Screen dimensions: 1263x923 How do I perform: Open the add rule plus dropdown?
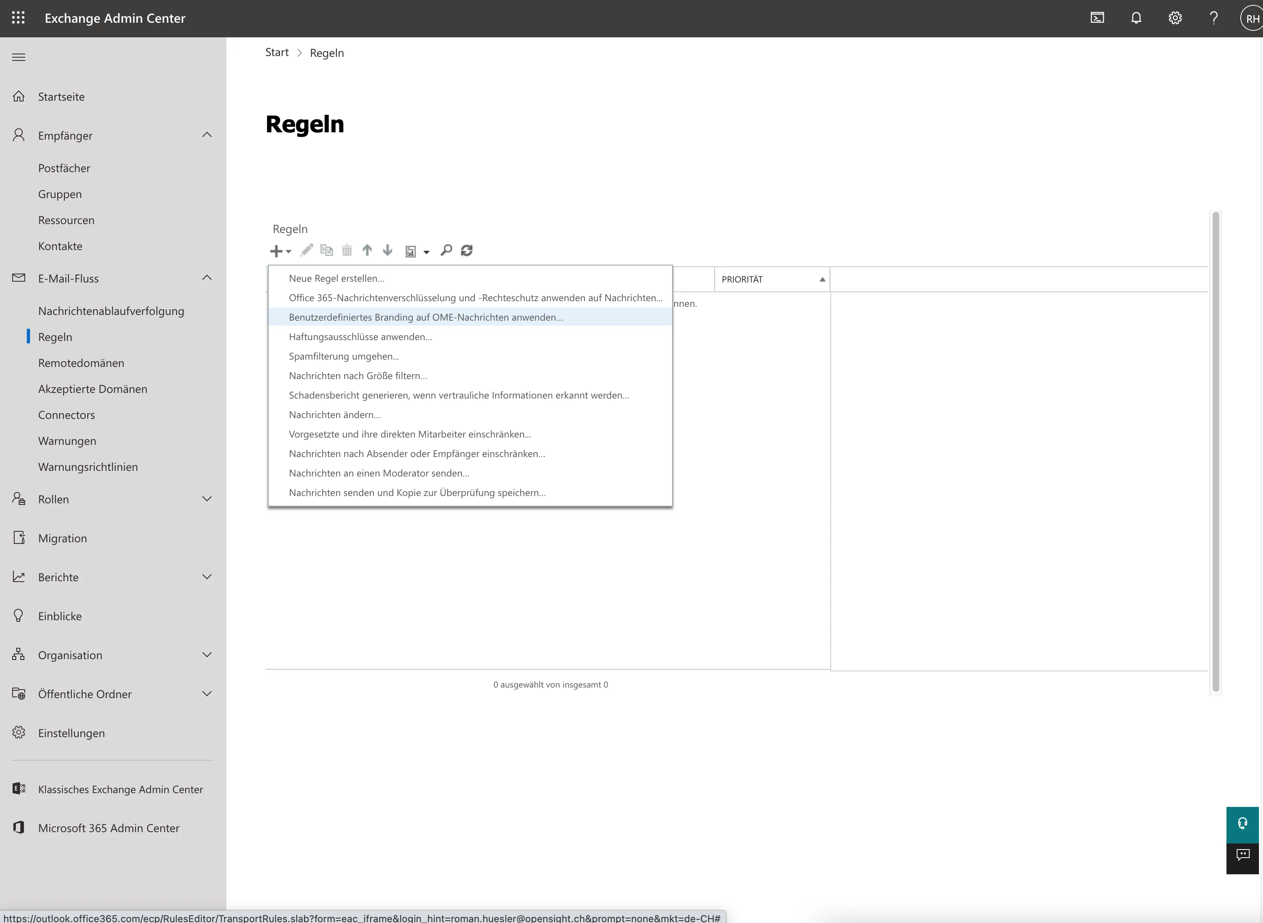tap(280, 251)
